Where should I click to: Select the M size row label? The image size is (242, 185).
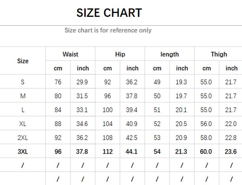[23, 96]
